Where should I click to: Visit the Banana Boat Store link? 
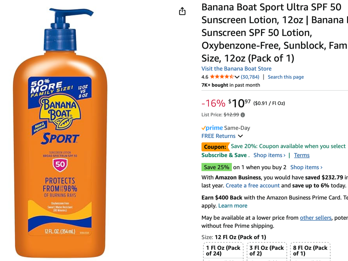236,69
